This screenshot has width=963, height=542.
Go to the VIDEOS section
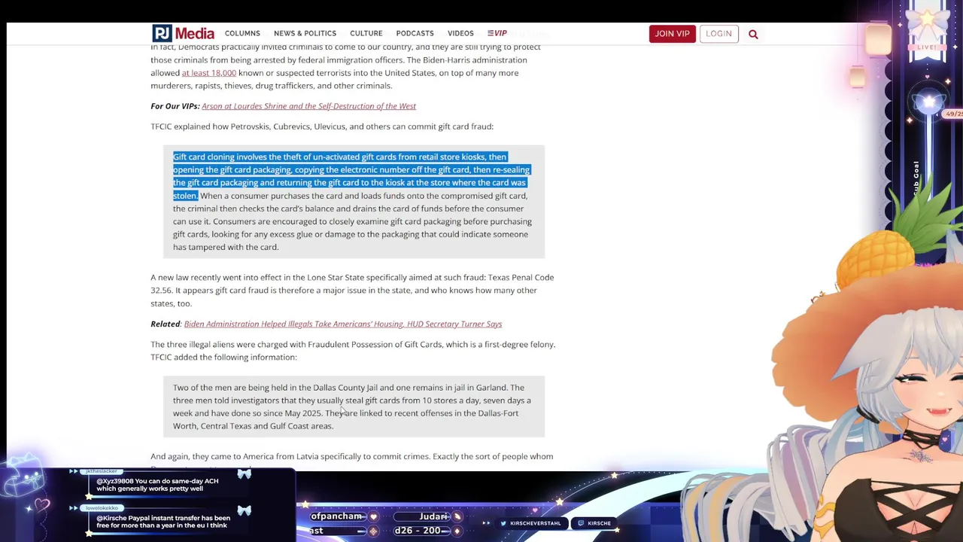(460, 33)
